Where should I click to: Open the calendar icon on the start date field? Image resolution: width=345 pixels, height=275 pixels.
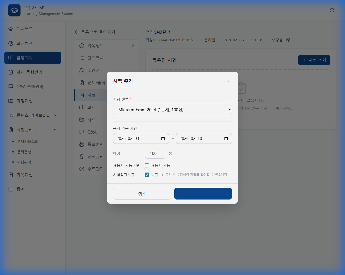click(x=163, y=138)
